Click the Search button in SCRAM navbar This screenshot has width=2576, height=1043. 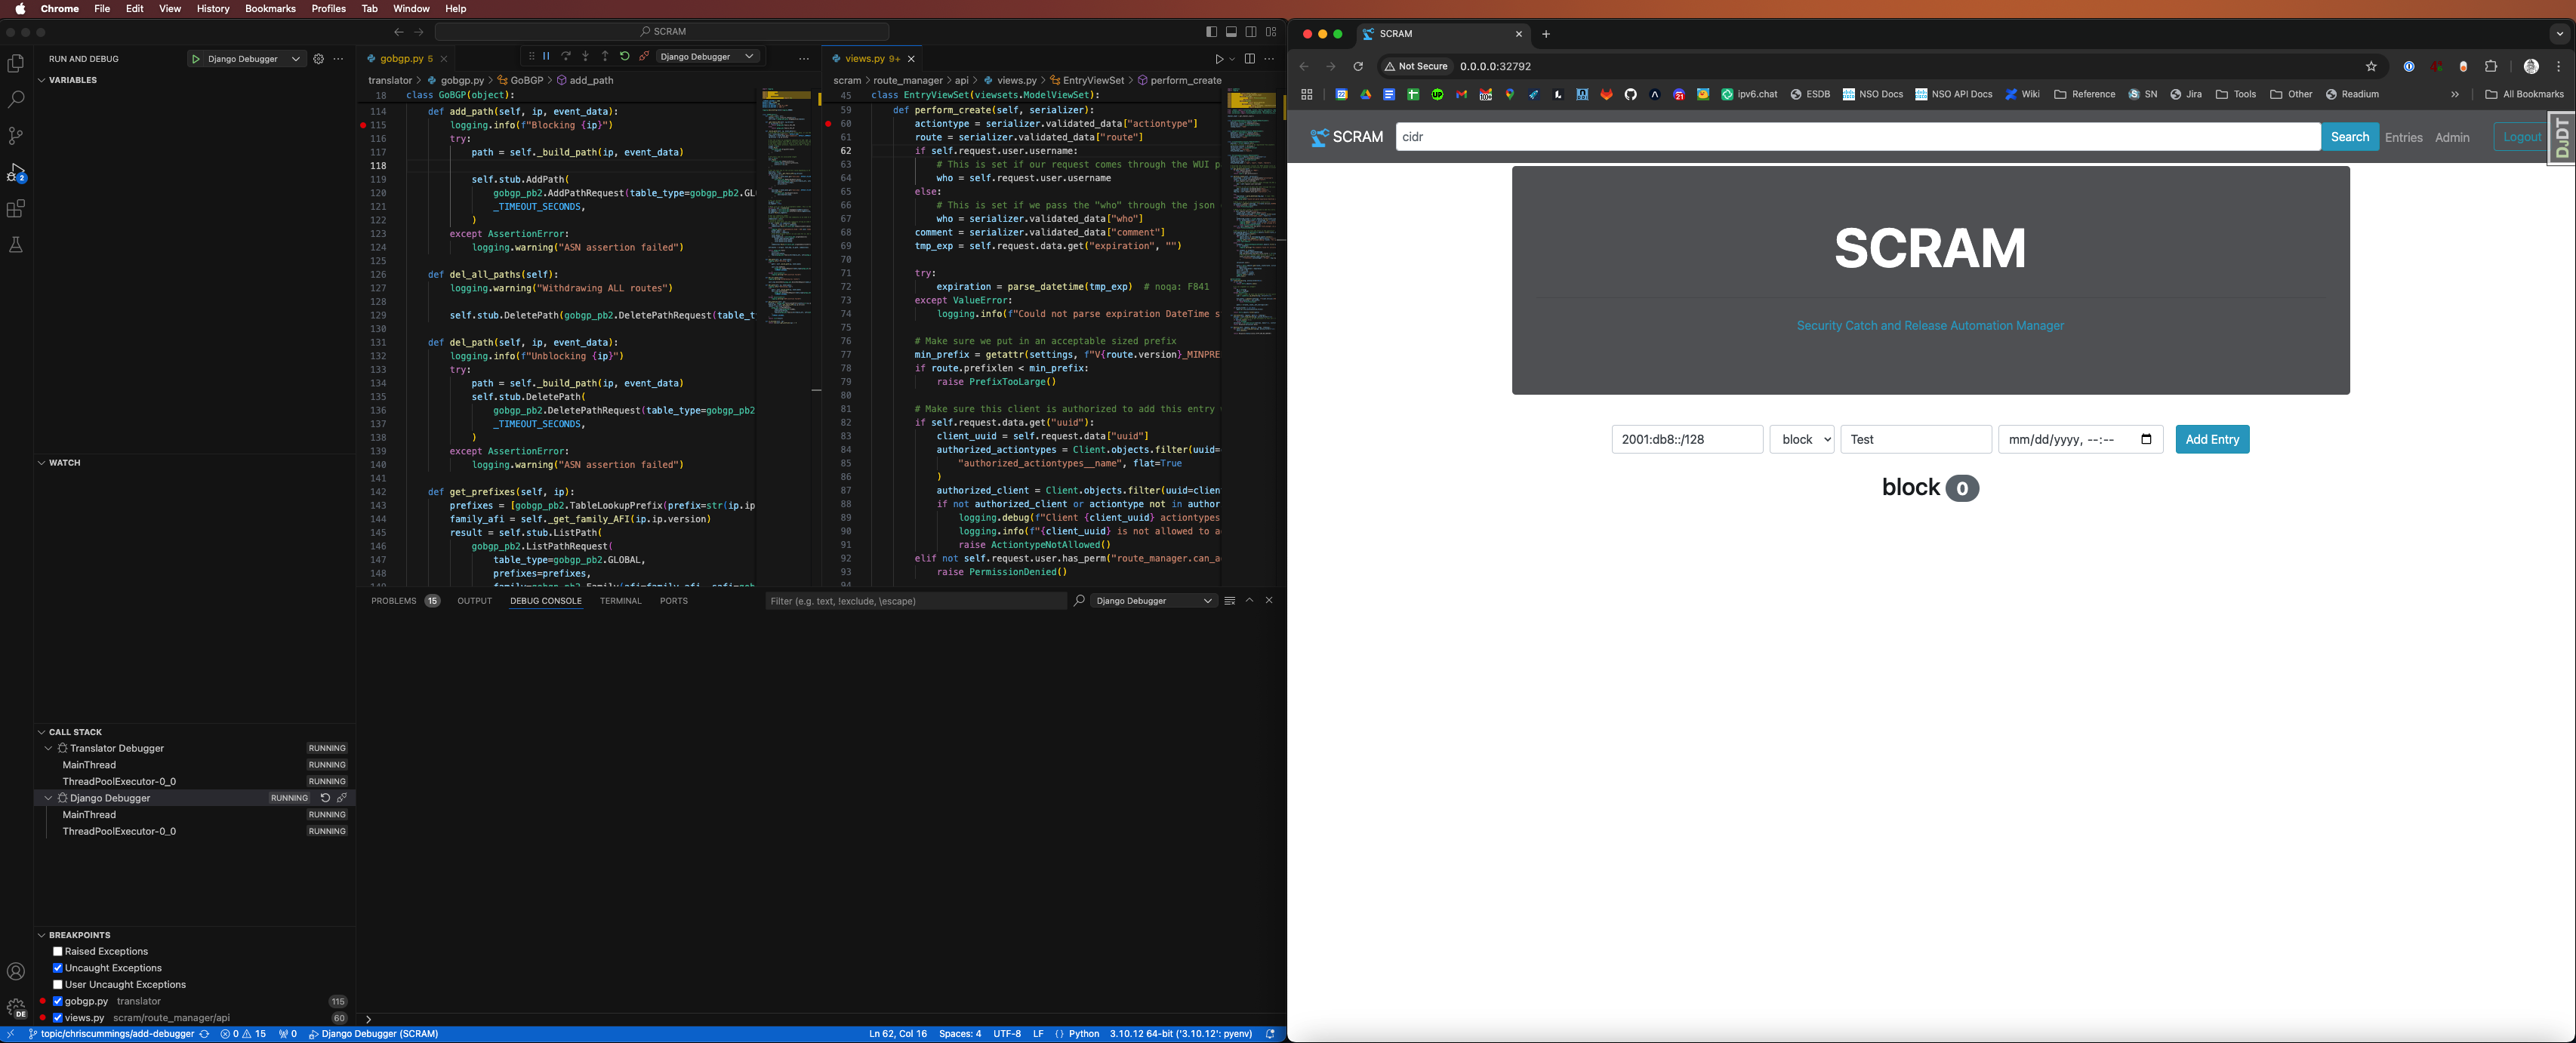[x=2349, y=137]
